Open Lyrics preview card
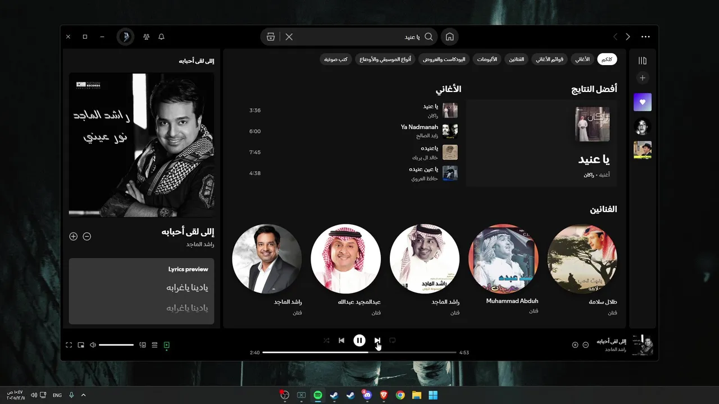 (x=142, y=291)
